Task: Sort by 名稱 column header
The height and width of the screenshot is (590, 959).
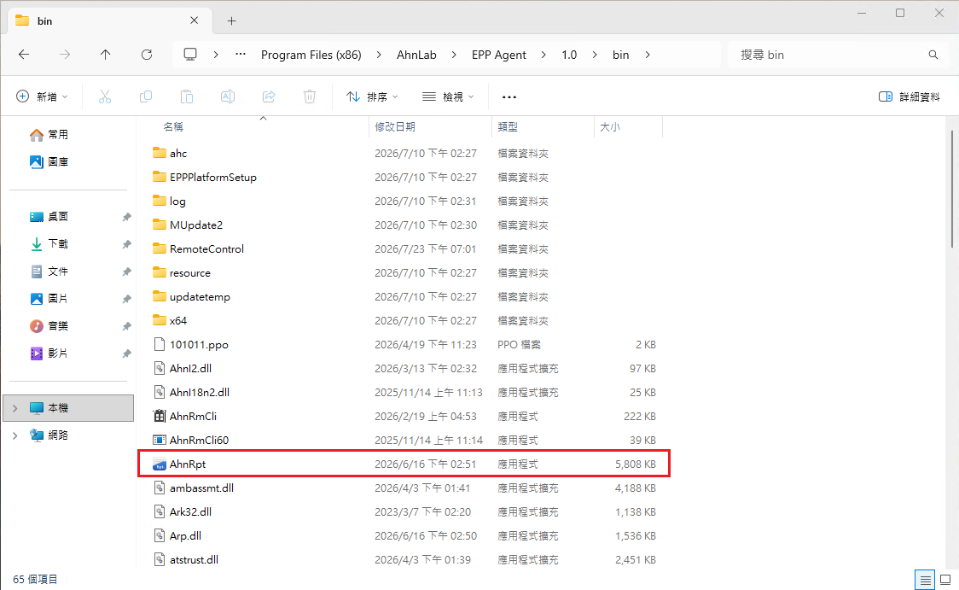Action: pyautogui.click(x=173, y=126)
